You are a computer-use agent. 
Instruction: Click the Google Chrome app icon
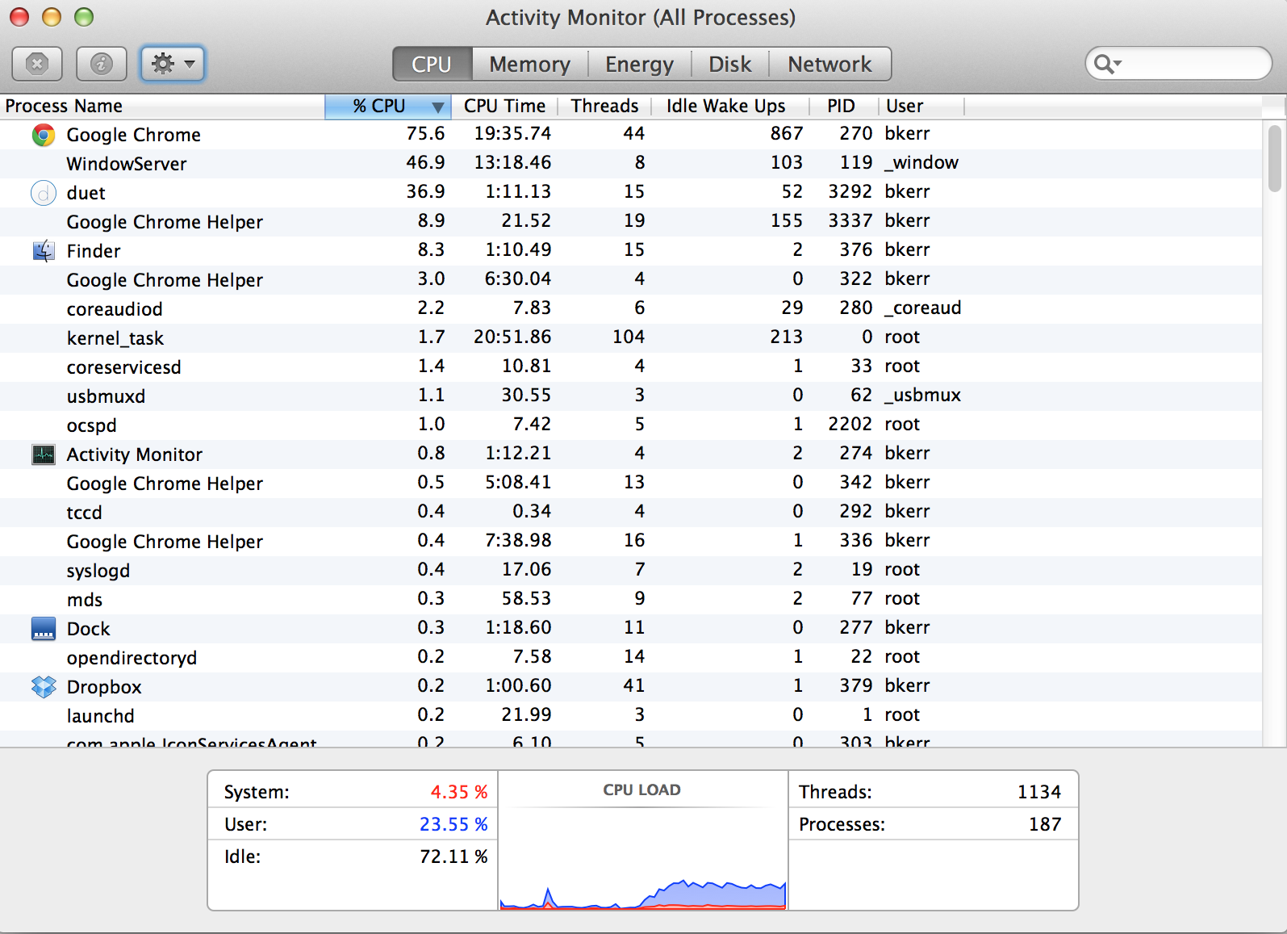tap(44, 135)
